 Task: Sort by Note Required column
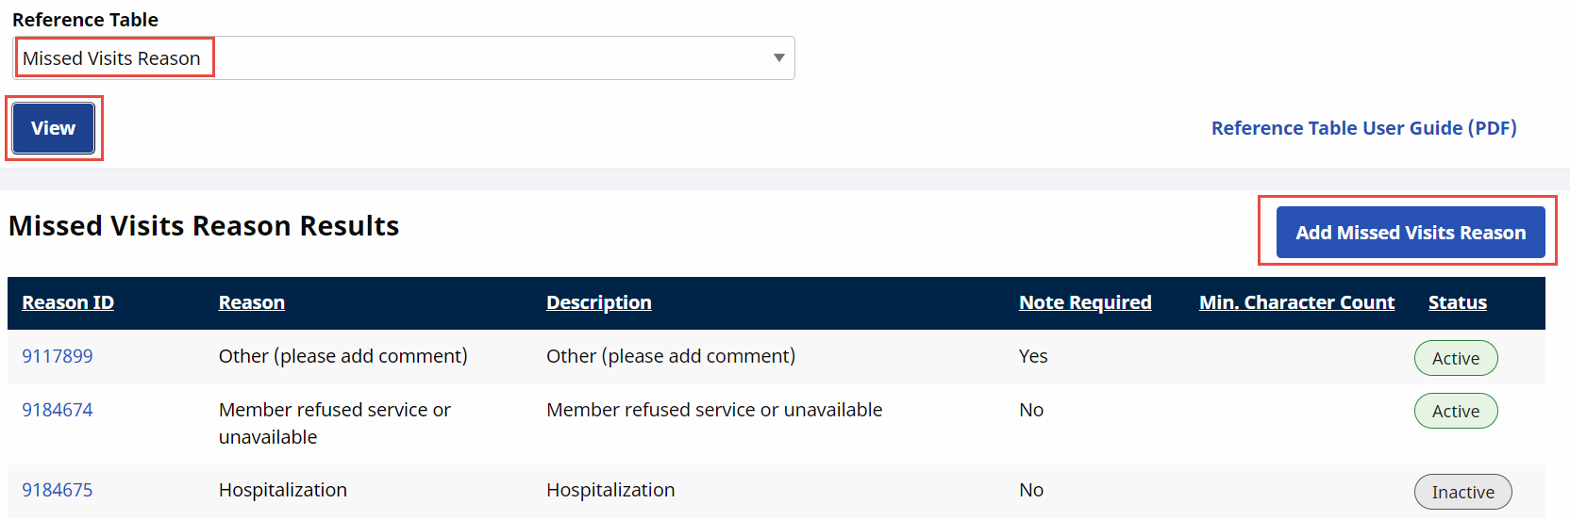1084,302
